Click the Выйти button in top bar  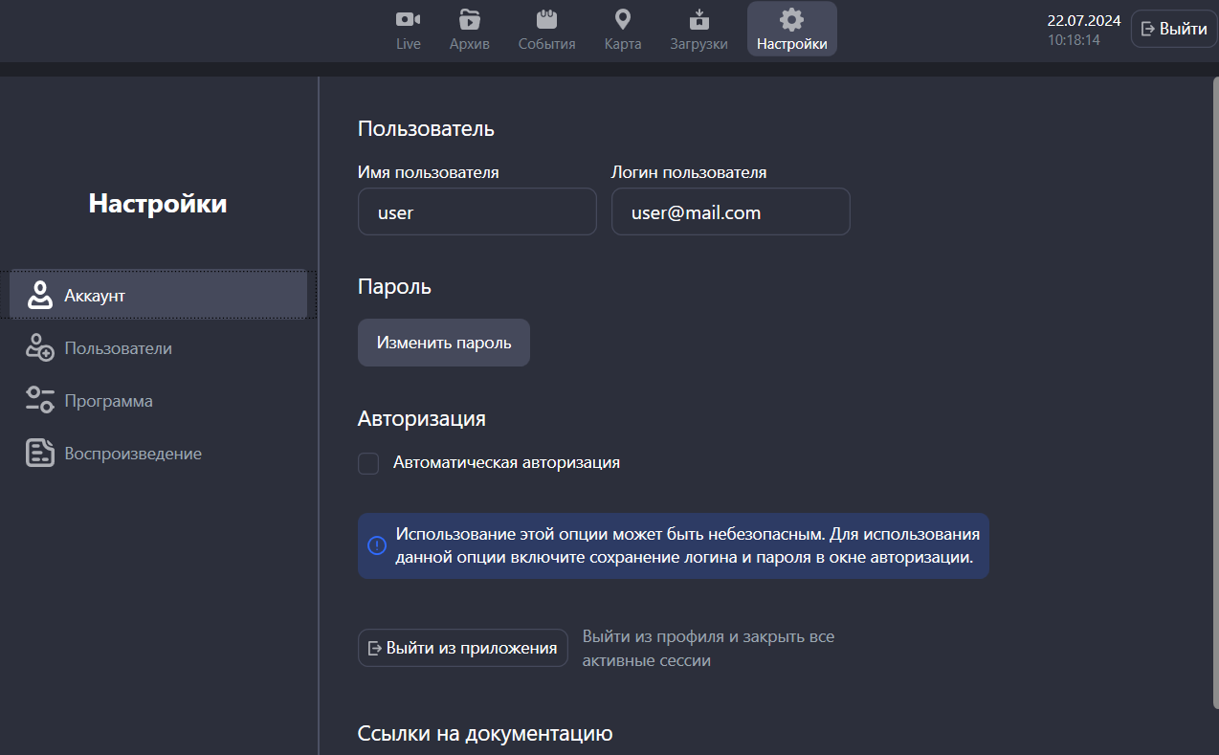1174,29
